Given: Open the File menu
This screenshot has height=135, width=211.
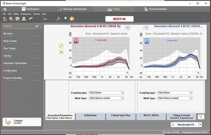Looking at the screenshot, I should [4, 14].
